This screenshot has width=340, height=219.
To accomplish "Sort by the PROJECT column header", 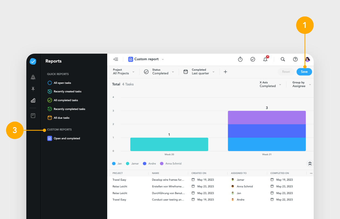I will (118, 173).
